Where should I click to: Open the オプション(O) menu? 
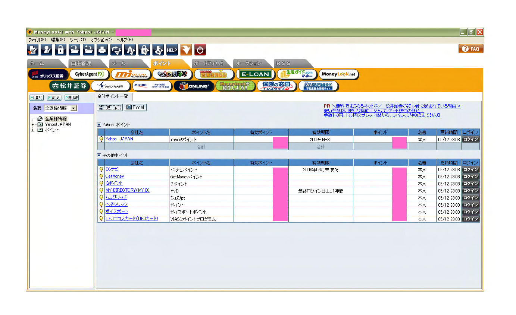point(101,40)
